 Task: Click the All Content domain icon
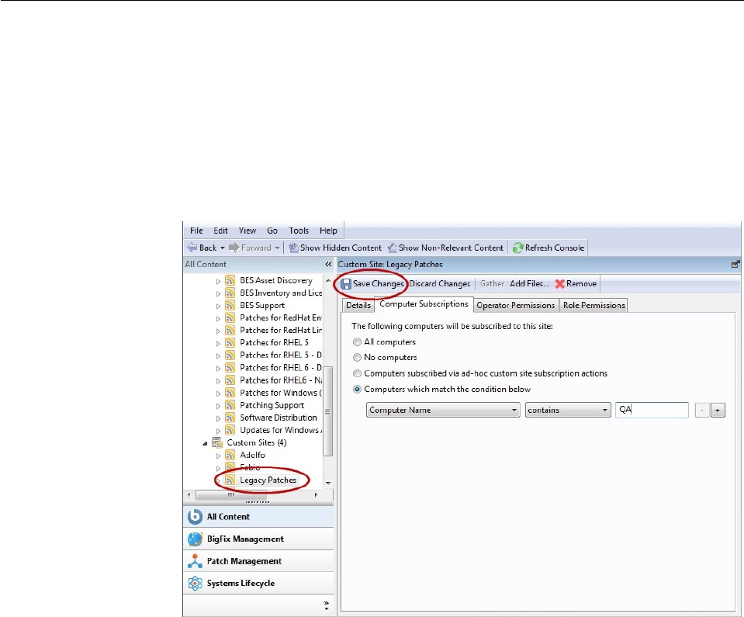pos(195,516)
